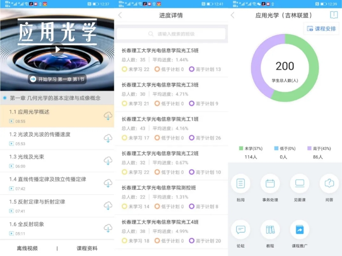This screenshot has width=342, height=256.
Task: Download lesson 1.6 全反射现象 via cloud icon
Action: click(108, 228)
